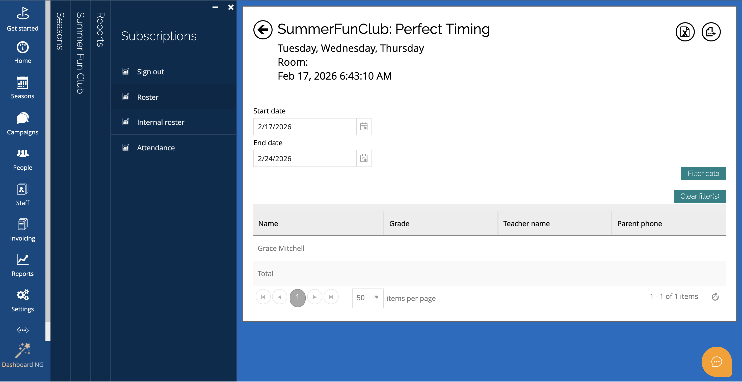This screenshot has height=382, width=742.
Task: Open the Attendance report menu item
Action: pos(155,148)
